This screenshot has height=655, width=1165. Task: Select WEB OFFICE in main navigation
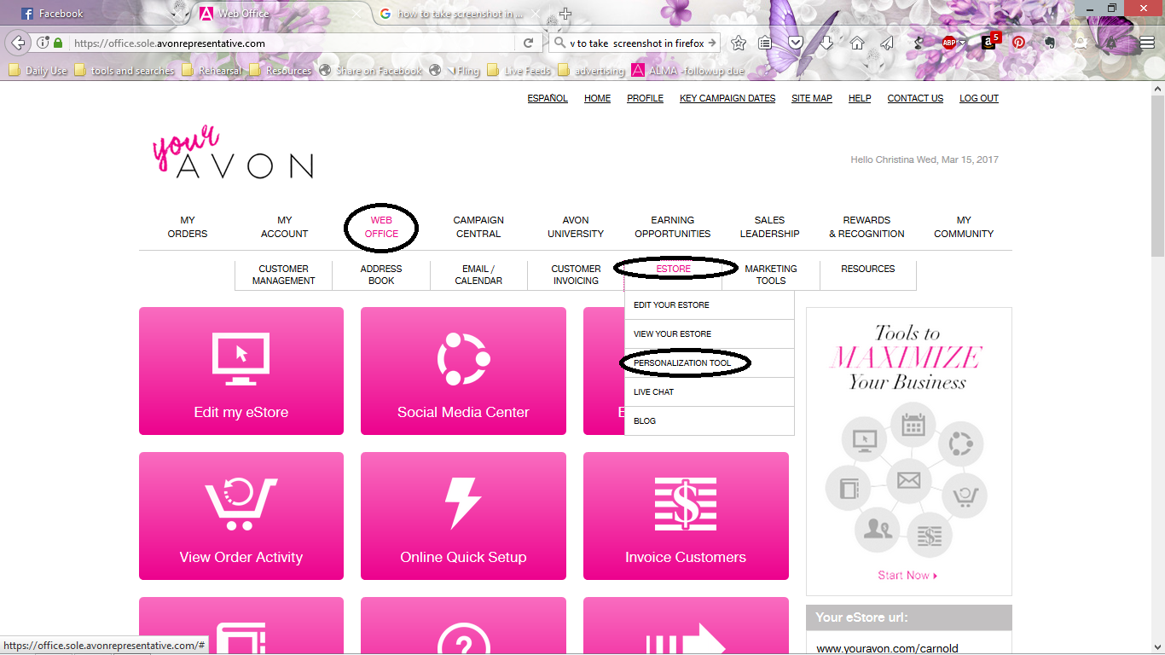pyautogui.click(x=381, y=227)
